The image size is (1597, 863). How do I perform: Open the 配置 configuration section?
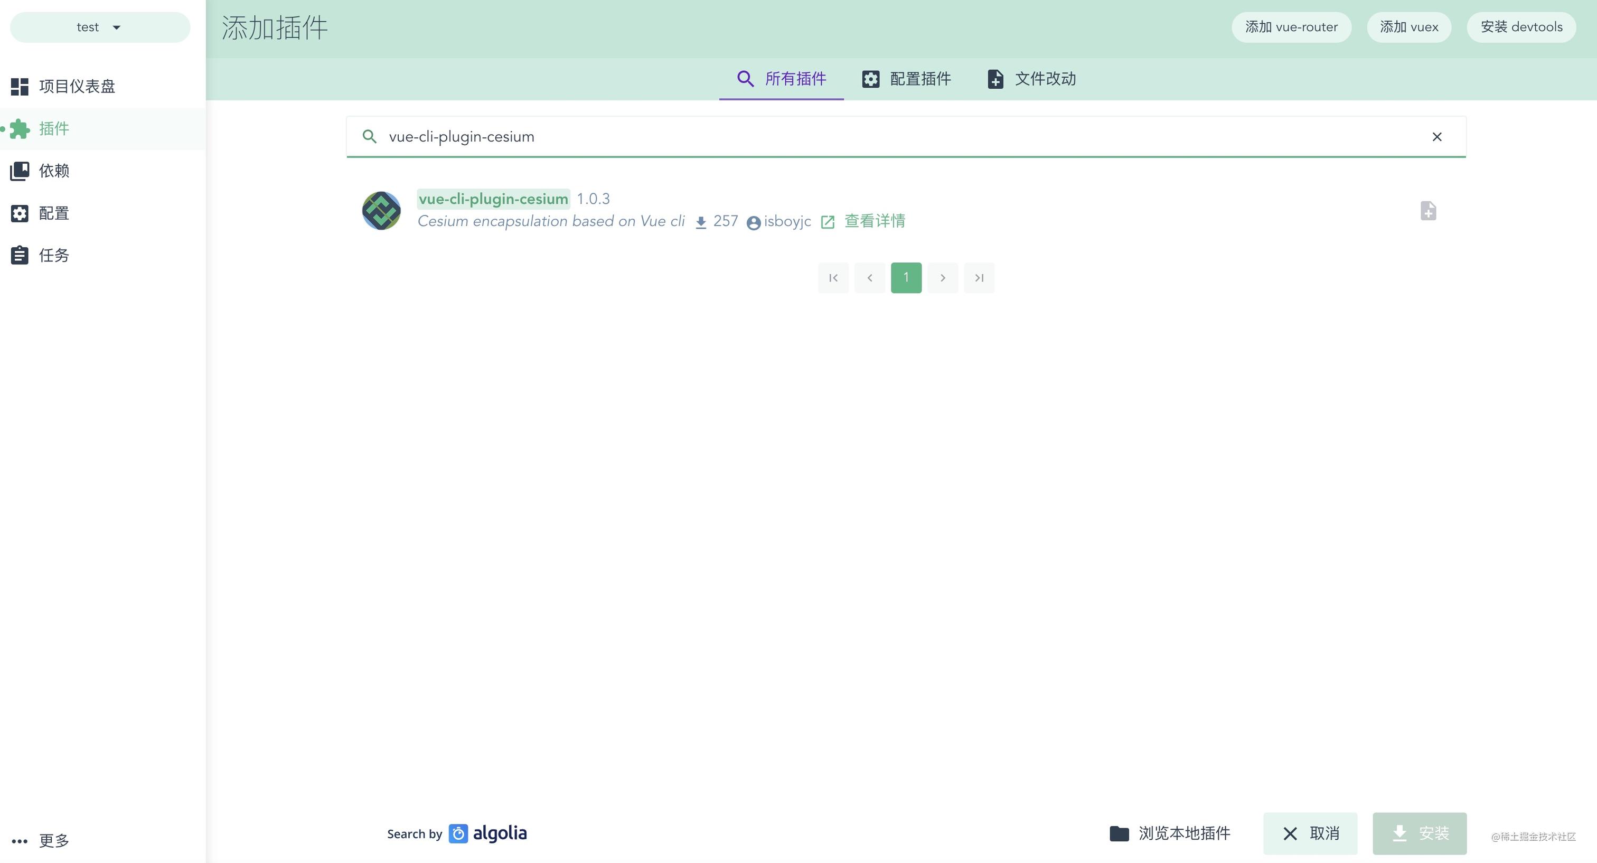tap(103, 213)
